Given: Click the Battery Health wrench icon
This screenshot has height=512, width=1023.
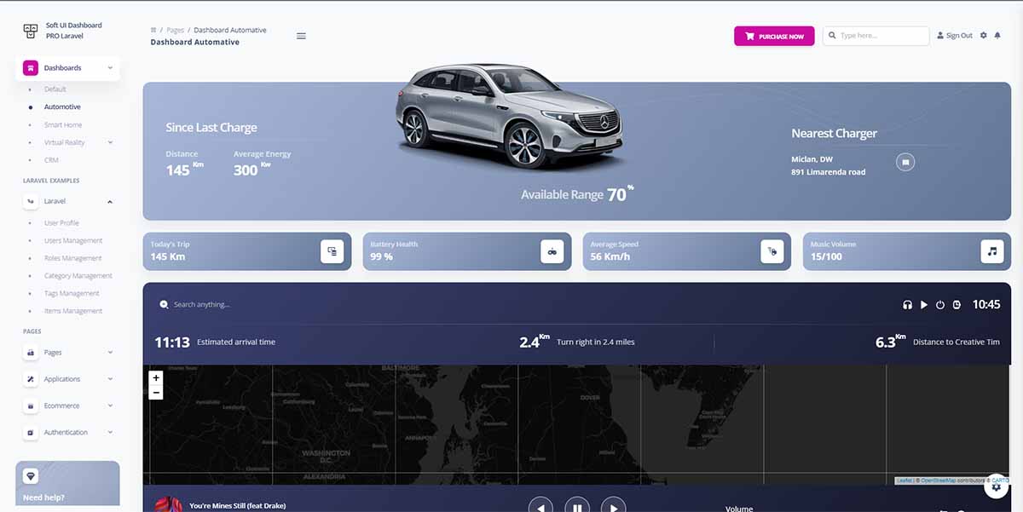Looking at the screenshot, I should tap(552, 250).
